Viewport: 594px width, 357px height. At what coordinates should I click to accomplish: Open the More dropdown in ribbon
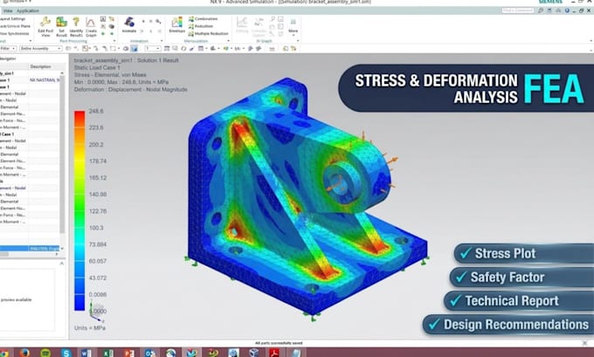click(294, 25)
